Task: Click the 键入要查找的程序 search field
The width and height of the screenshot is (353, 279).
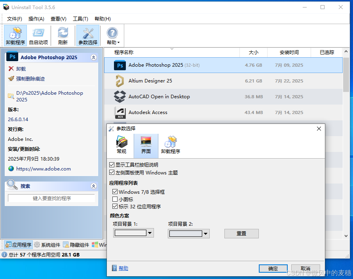Action: tap(51, 198)
